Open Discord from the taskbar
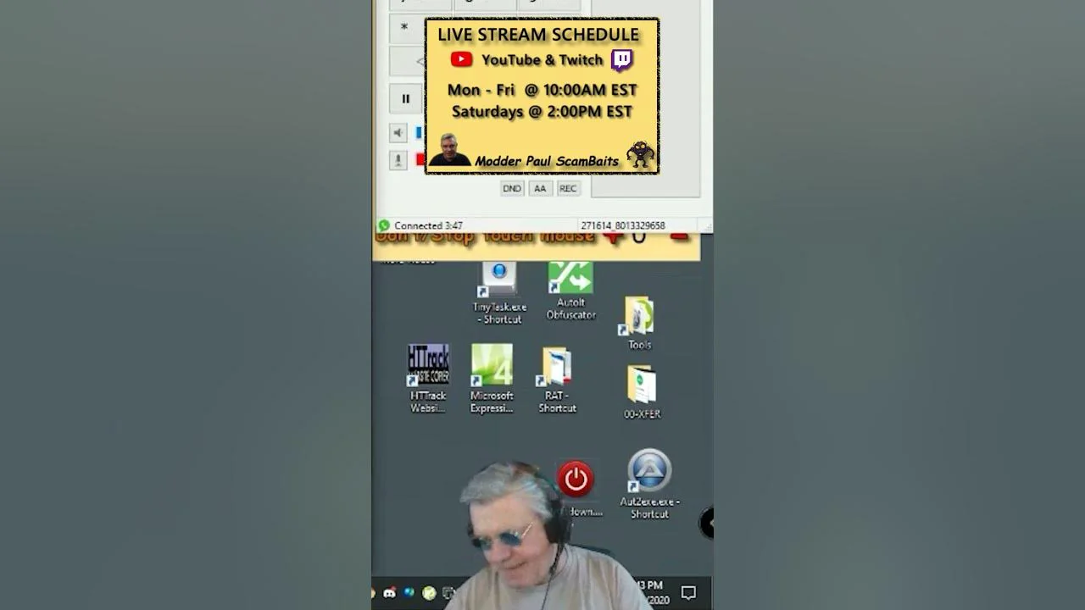Viewport: 1085px width, 610px height. (389, 594)
